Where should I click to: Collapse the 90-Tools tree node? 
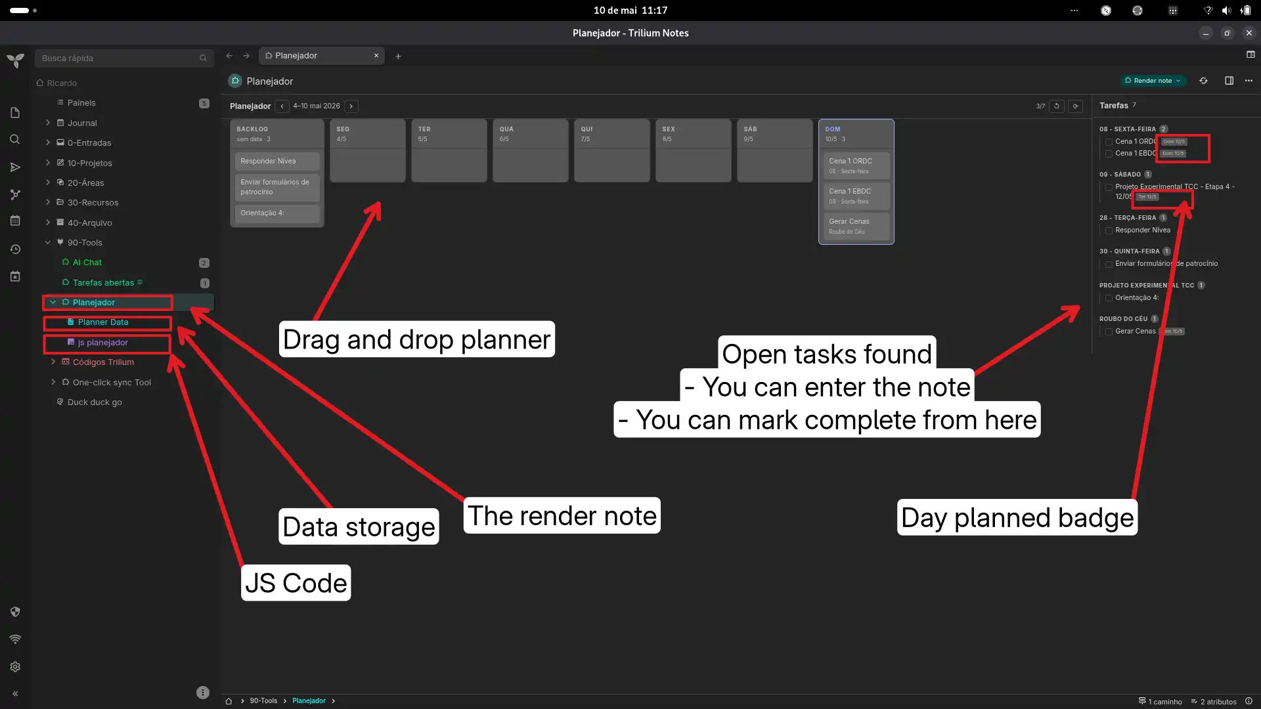pos(48,242)
